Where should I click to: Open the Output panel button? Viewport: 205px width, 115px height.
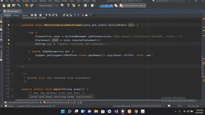(9, 106)
